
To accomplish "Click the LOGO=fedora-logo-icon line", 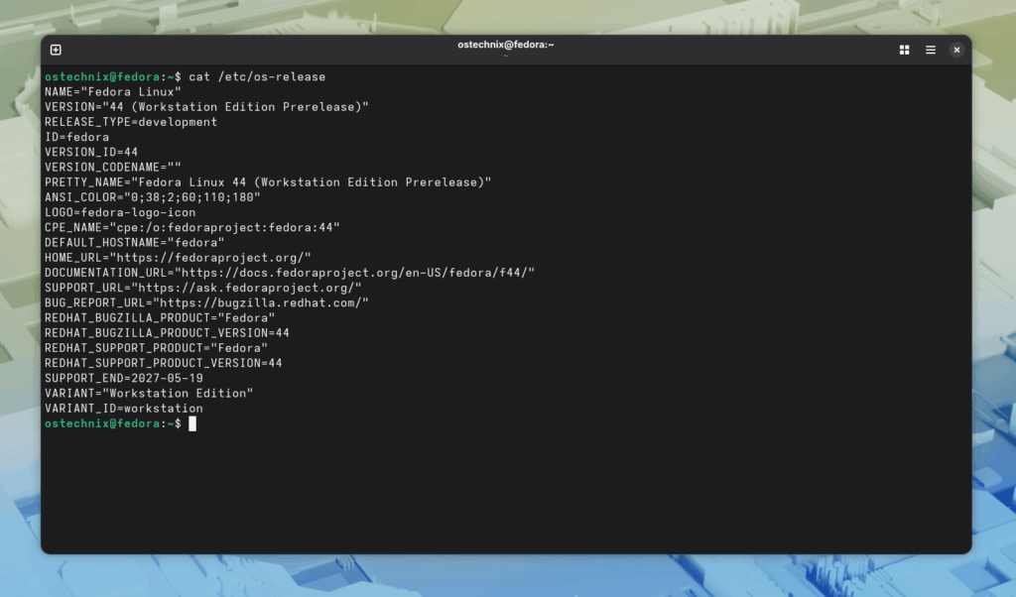I will tap(120, 212).
